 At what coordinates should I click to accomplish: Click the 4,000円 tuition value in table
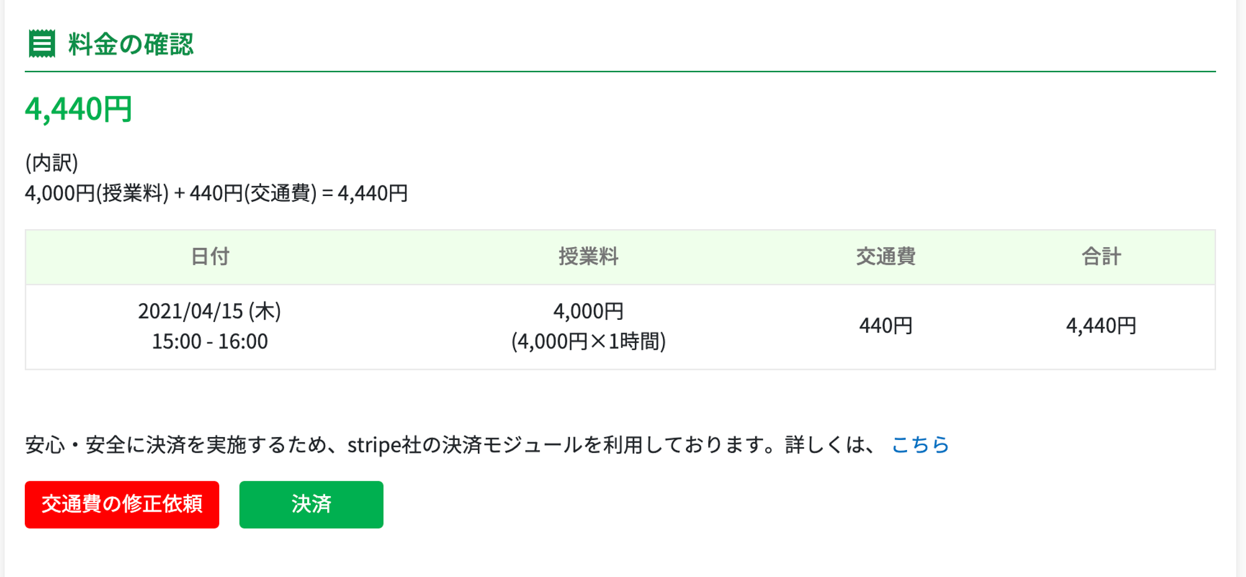[x=588, y=311]
